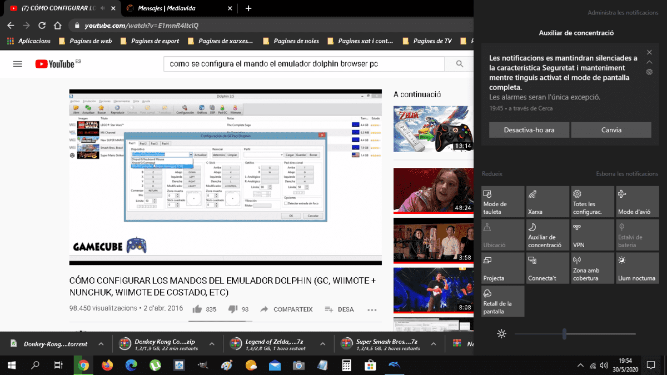Open YouTube hamburger guide menu
Screen dimensions: 667x375
point(17,64)
